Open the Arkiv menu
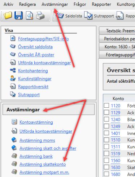This screenshot has height=177, width=135. pos(8,4)
